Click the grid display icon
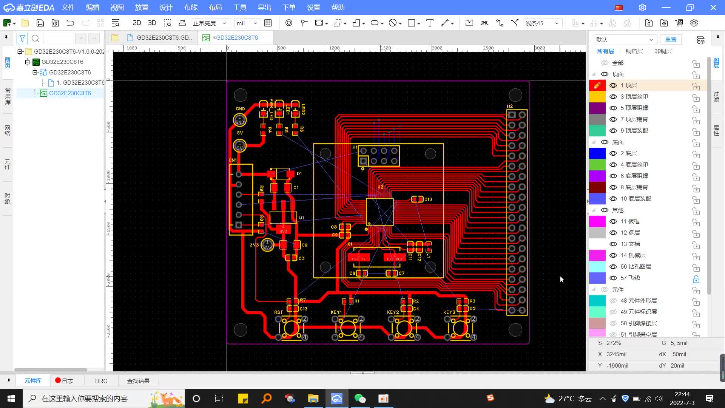The height and width of the screenshot is (408, 725). pos(268,23)
